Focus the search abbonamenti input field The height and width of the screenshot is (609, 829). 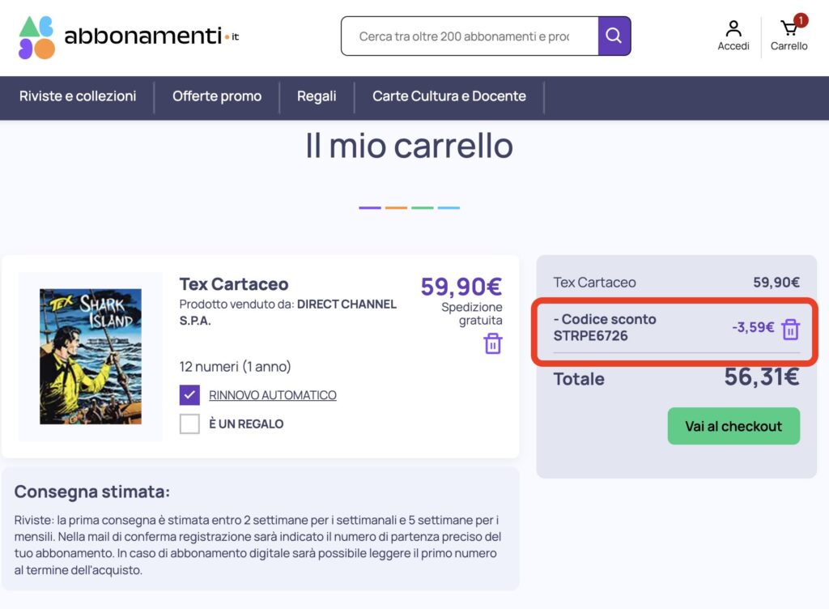[x=470, y=36]
